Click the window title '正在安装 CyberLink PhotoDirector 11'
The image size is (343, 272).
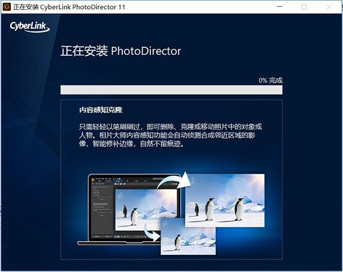69,7
